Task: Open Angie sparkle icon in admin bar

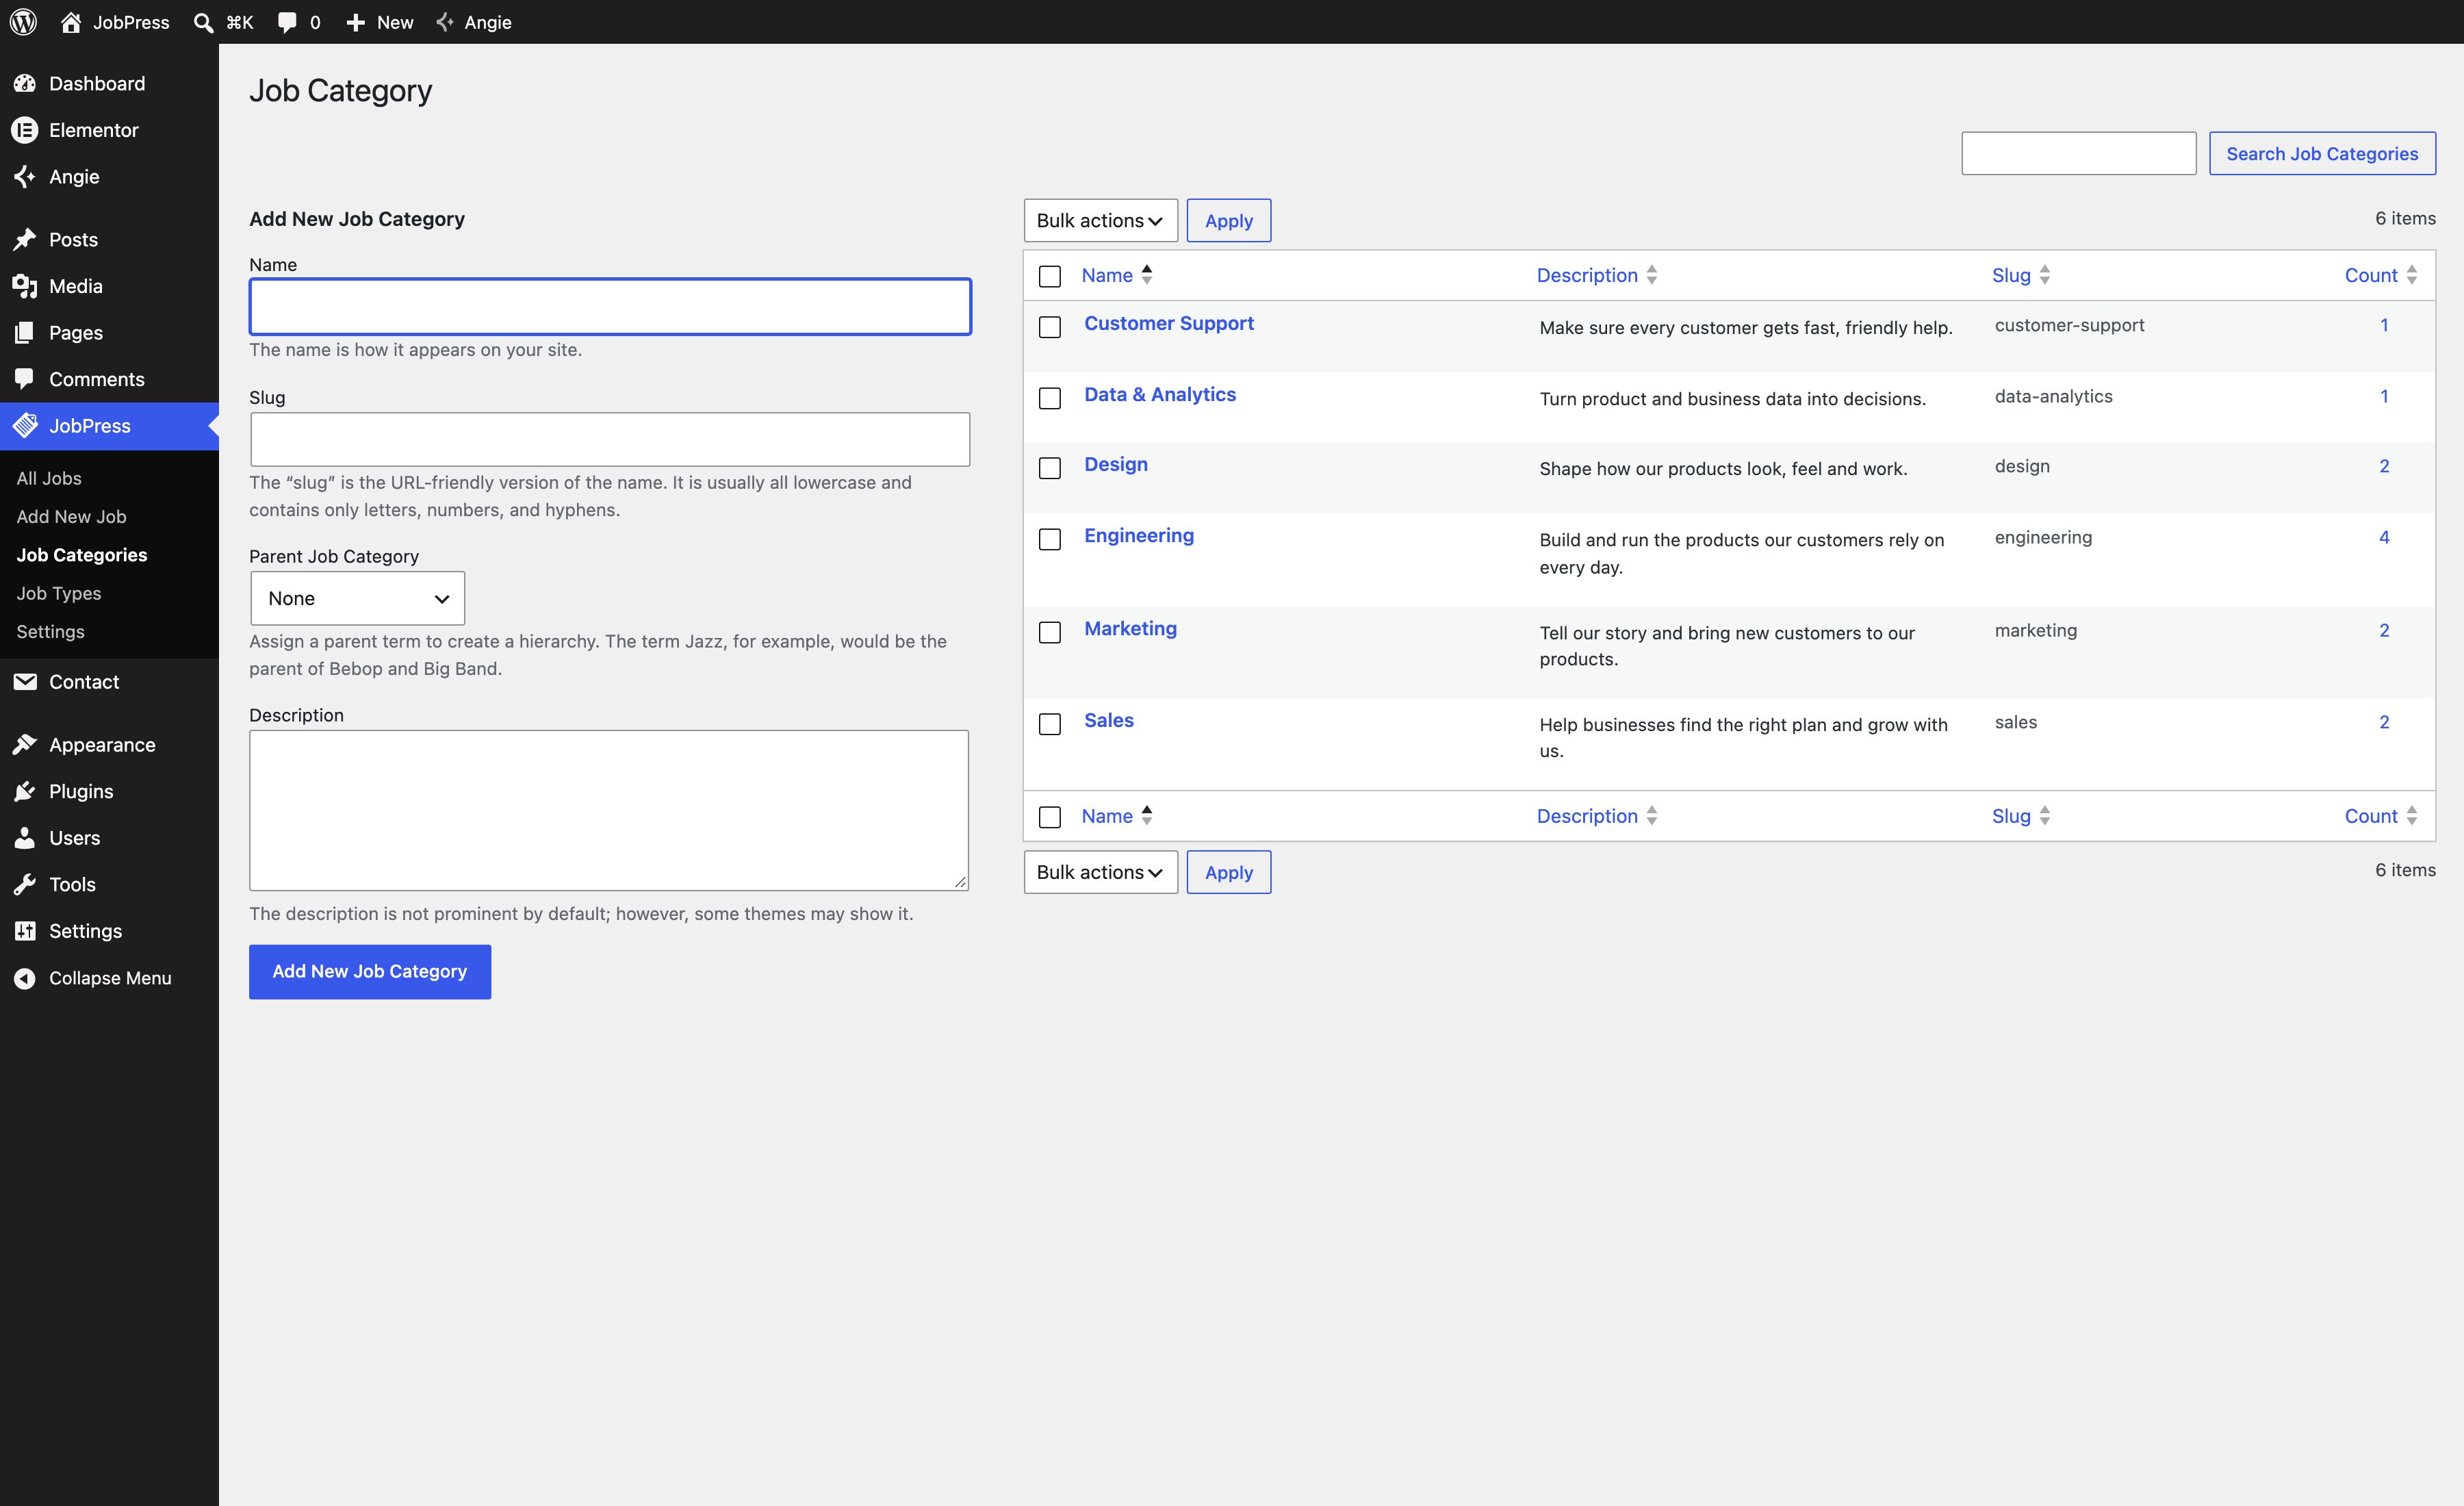Action: pyautogui.click(x=446, y=22)
